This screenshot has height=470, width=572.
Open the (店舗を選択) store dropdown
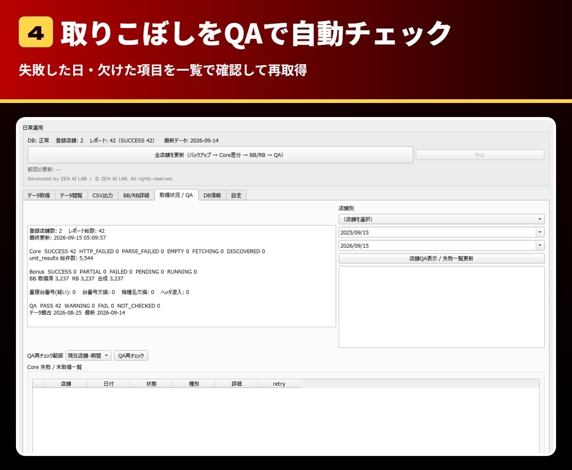point(441,219)
